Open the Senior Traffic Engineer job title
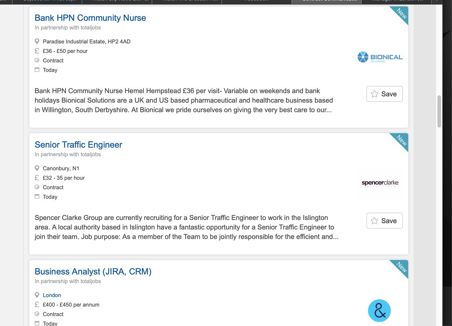This screenshot has height=326, width=452. coord(78,145)
